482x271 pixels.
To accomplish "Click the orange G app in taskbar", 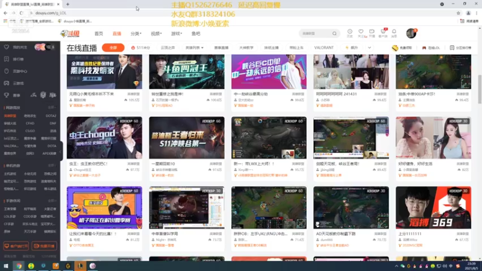I will tap(68, 266).
